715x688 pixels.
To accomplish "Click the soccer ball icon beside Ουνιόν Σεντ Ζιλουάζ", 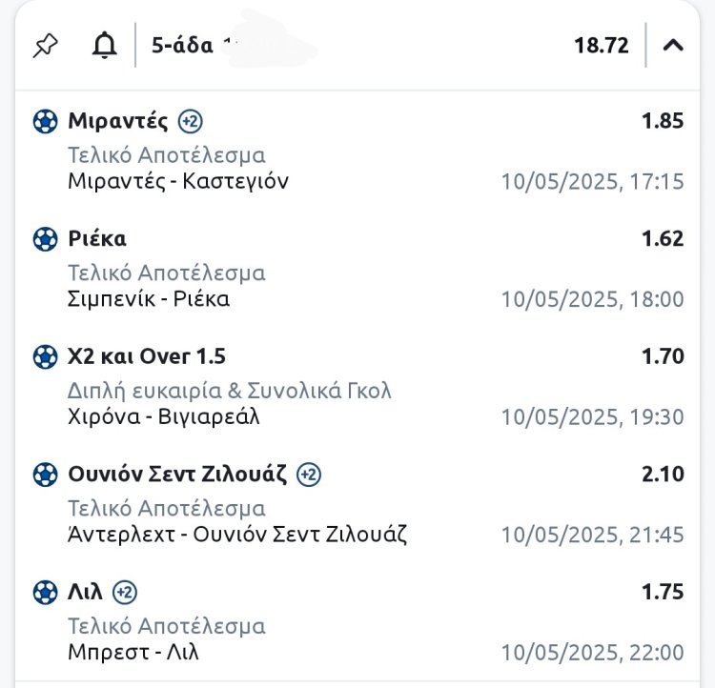I will (x=45, y=474).
